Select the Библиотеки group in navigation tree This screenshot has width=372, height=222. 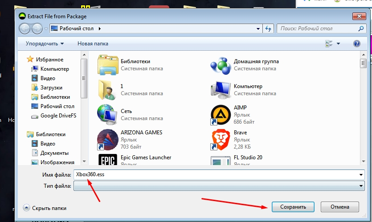tap(50, 134)
